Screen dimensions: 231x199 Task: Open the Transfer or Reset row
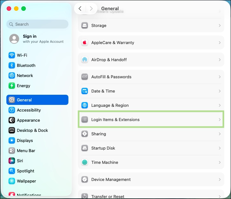pyautogui.click(x=151, y=195)
